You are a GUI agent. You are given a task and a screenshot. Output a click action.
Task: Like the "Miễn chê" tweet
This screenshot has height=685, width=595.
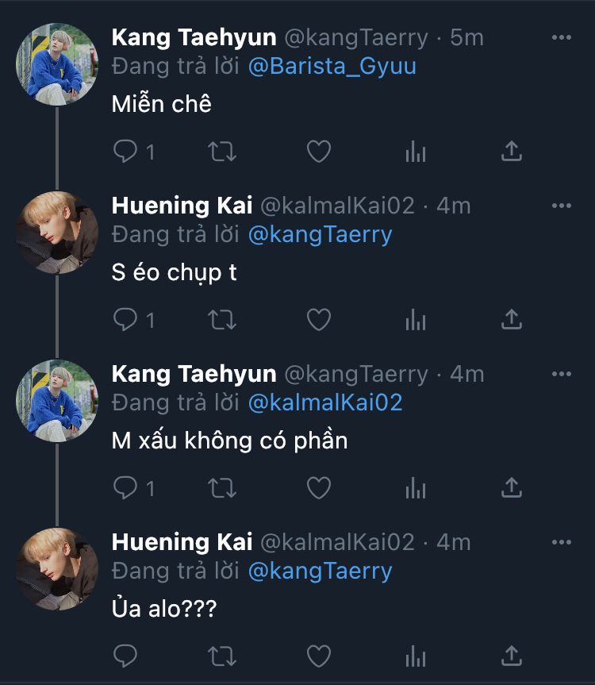[319, 152]
